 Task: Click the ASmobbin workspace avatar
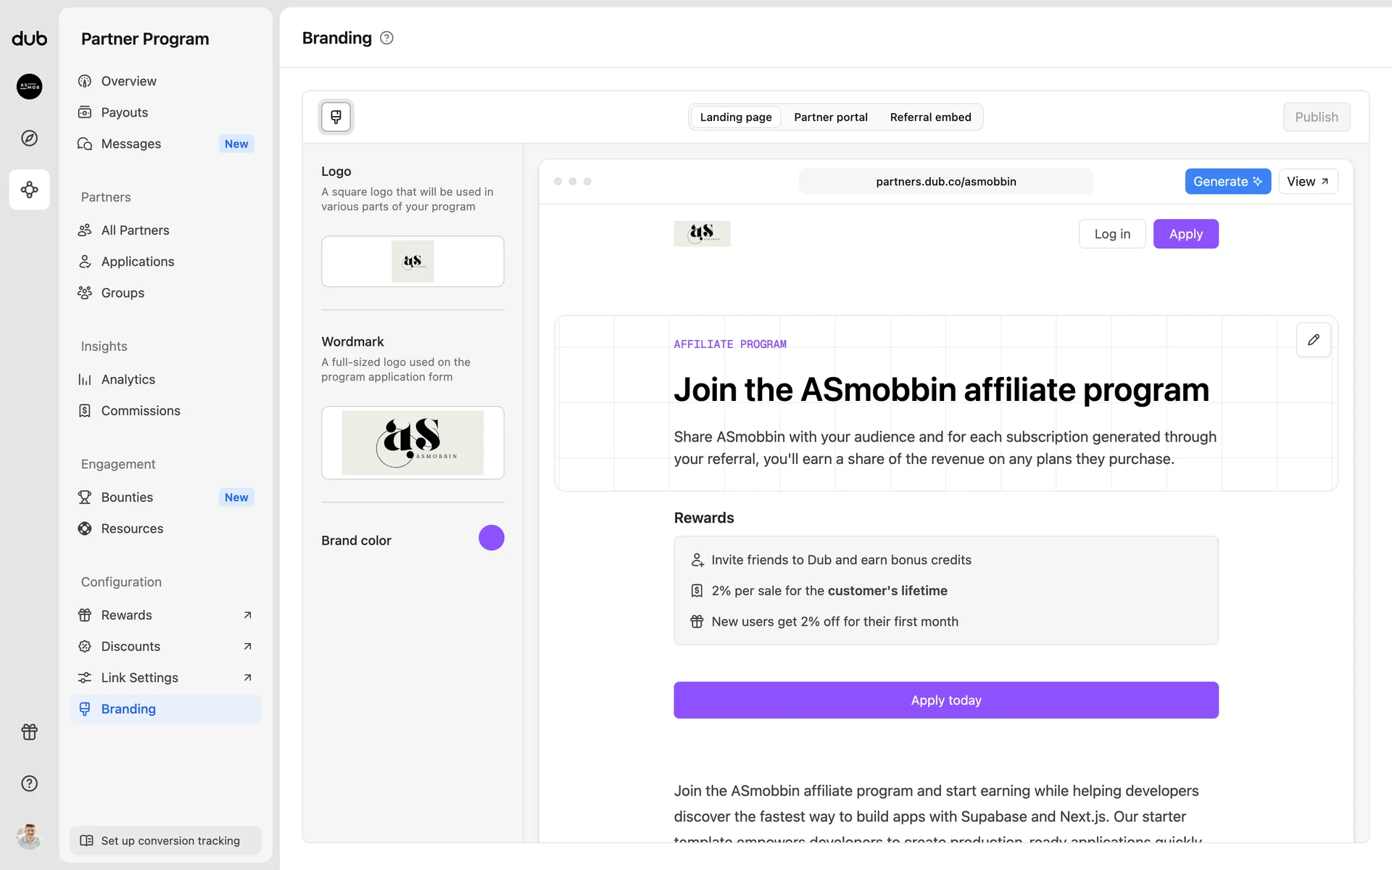click(x=29, y=86)
